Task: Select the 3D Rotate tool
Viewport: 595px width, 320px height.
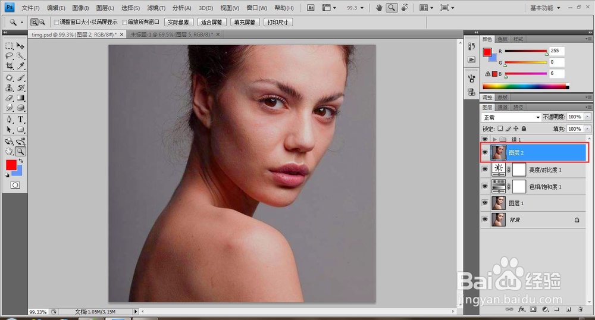Action: pyautogui.click(x=10, y=142)
